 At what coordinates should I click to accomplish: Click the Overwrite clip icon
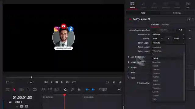coord(50,90)
